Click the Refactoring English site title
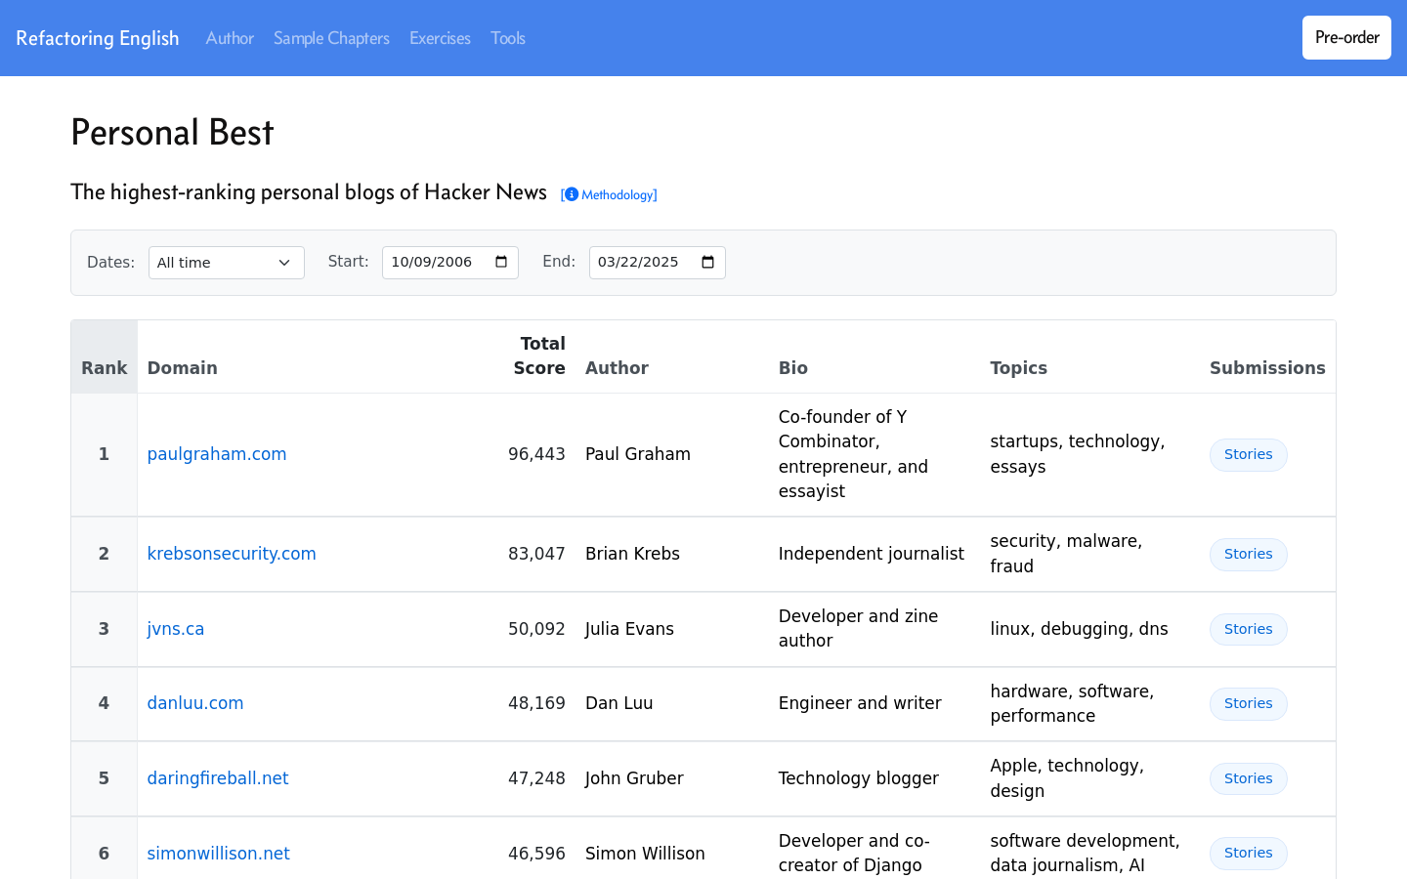The height and width of the screenshot is (879, 1407). click(x=98, y=38)
